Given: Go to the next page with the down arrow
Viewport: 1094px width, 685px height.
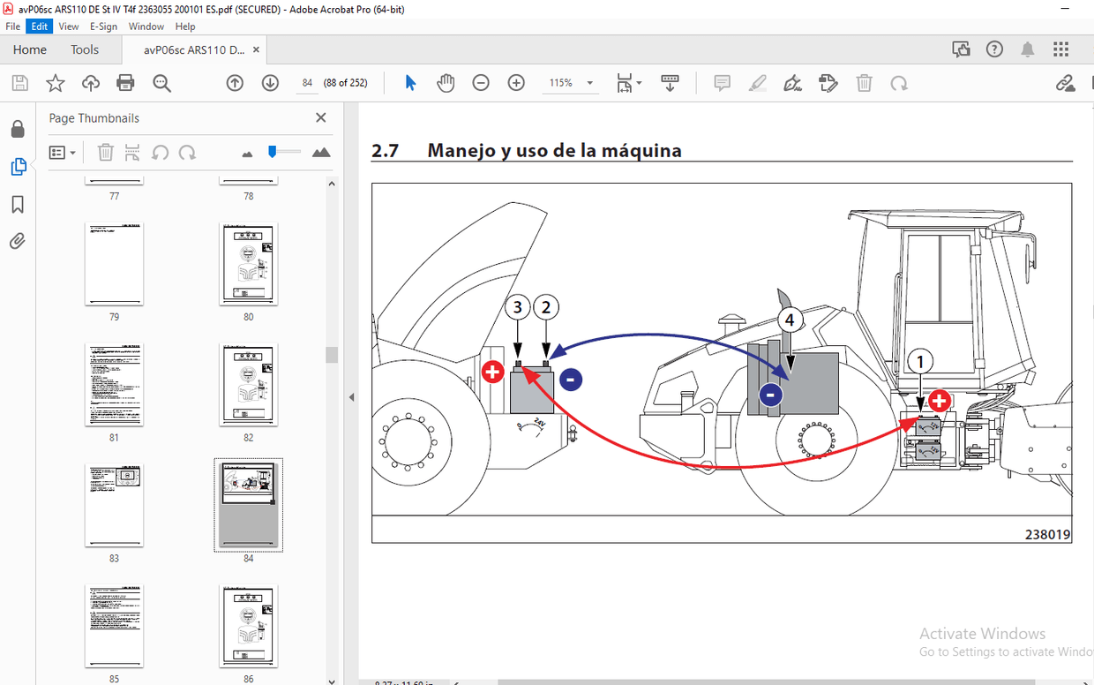Looking at the screenshot, I should click(269, 82).
